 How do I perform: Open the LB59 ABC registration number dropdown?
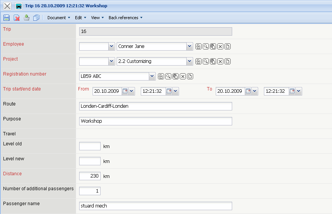point(152,76)
